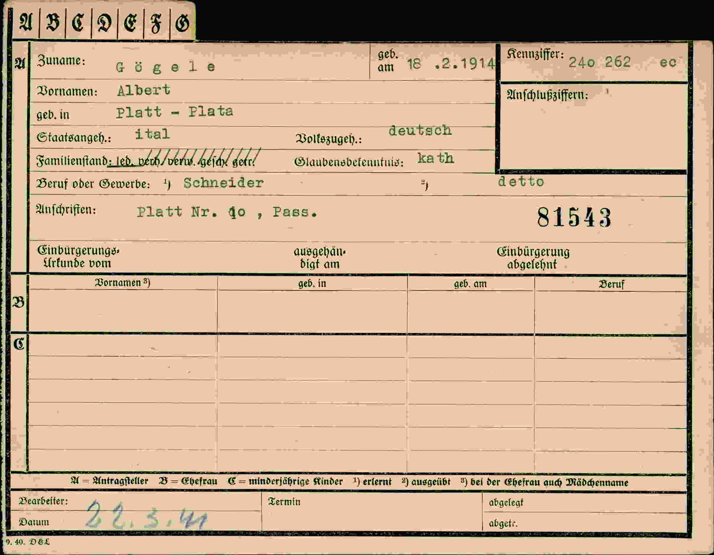The width and height of the screenshot is (714, 555).
Task: Click the word detto
Action: [521, 181]
